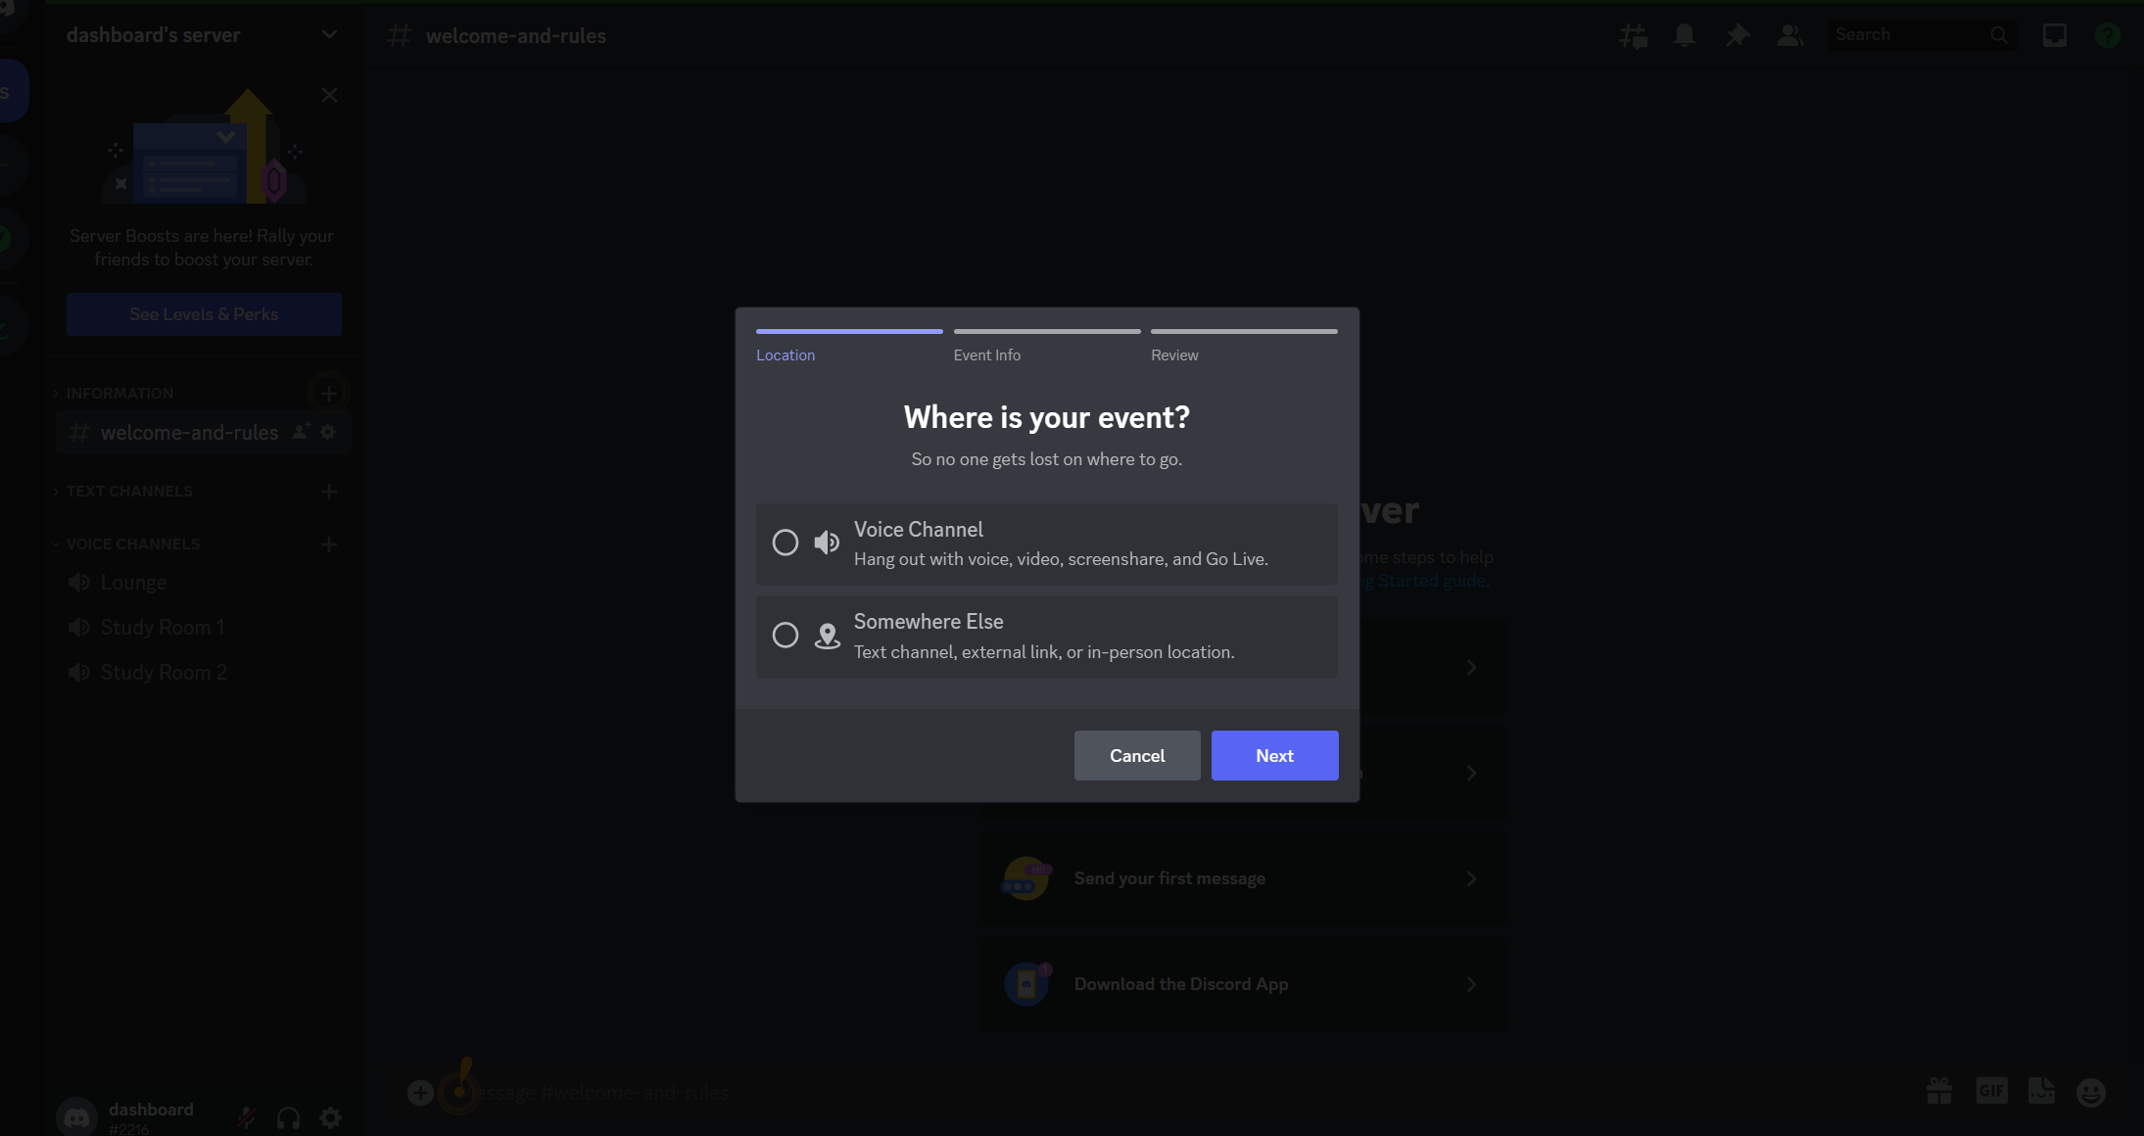Click Next to proceed to Event Info
Image resolution: width=2144 pixels, height=1136 pixels.
pos(1275,756)
